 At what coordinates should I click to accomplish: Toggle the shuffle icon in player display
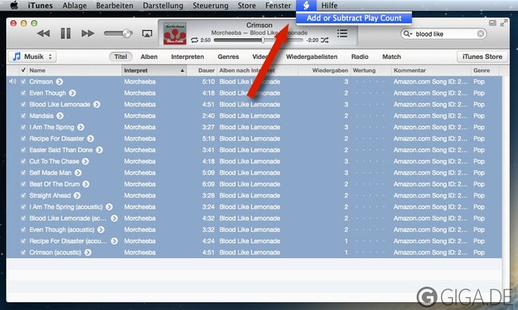click(x=324, y=40)
